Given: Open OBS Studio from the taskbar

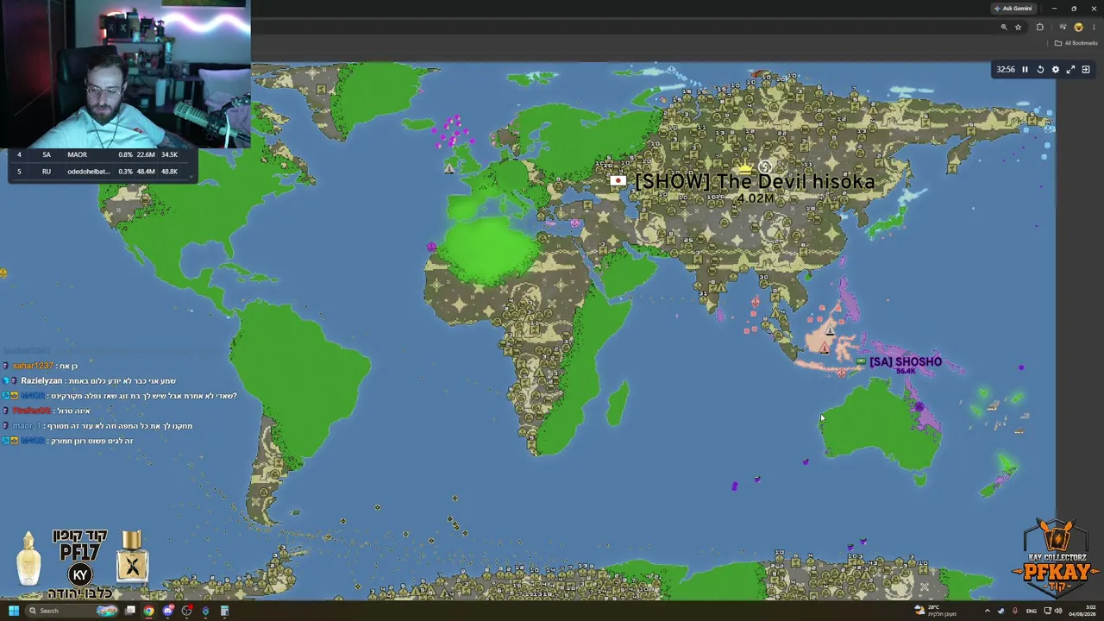Looking at the screenshot, I should [x=187, y=611].
